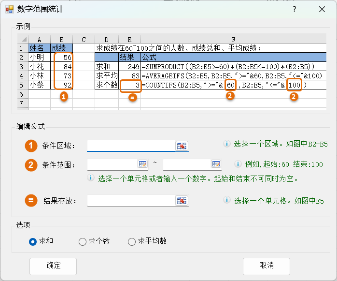Click range picker icon for 条件区域 field
Viewport: 337px width, 281px height.
pyautogui.click(x=182, y=146)
